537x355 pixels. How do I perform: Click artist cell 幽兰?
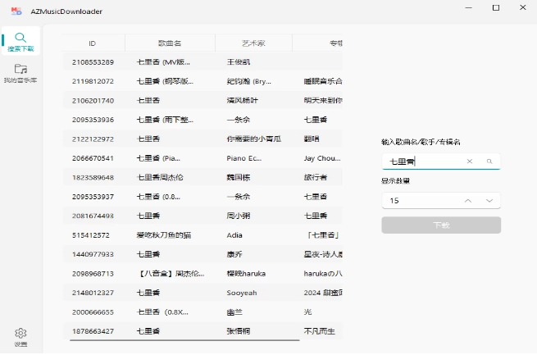(x=234, y=312)
